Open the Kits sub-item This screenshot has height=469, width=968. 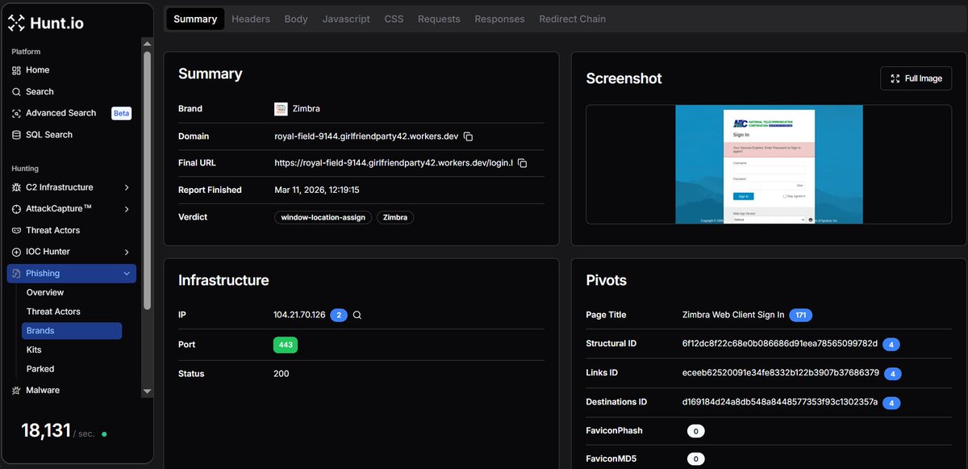click(34, 350)
